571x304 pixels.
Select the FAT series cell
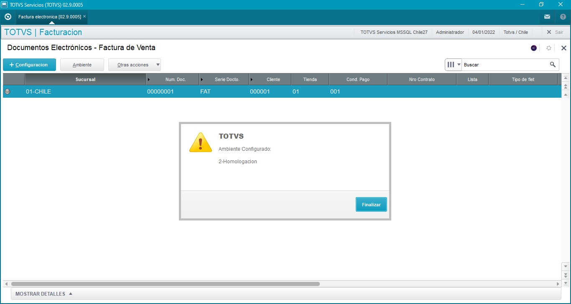224,91
